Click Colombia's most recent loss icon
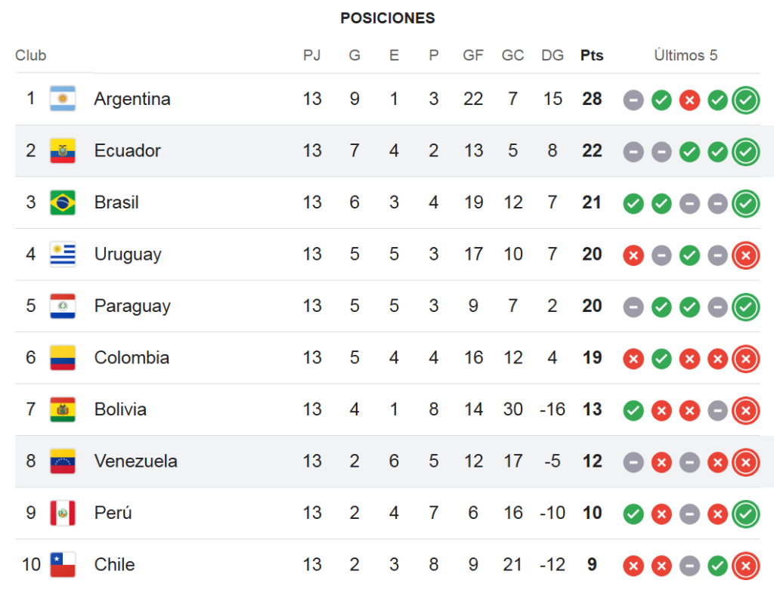Screen dimensions: 774x602 [745, 359]
